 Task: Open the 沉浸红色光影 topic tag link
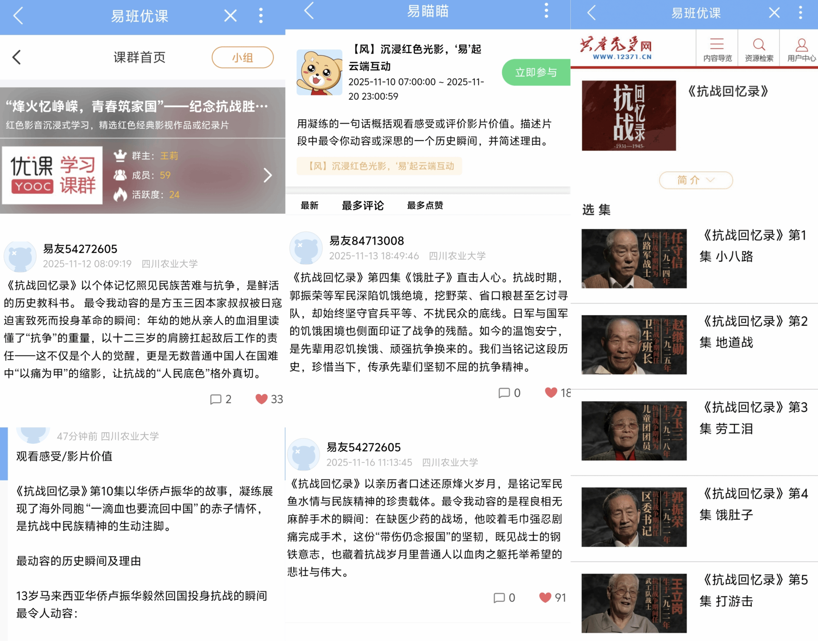379,166
